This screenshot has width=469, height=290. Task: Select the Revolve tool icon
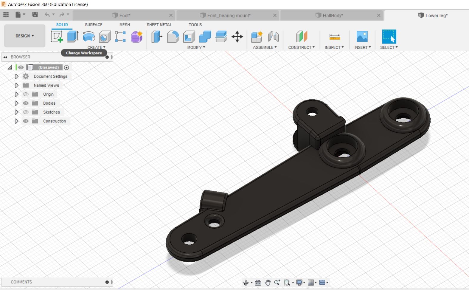[x=89, y=37]
